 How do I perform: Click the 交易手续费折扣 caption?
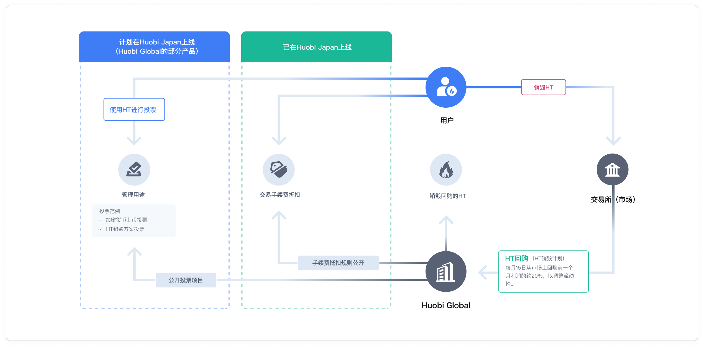[x=280, y=195]
